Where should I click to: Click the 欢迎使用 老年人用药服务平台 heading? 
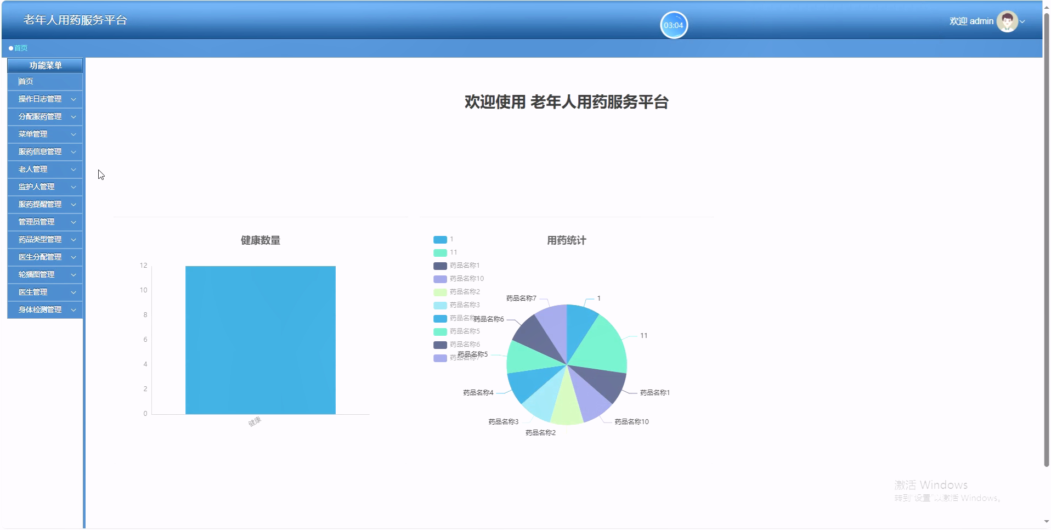567,102
